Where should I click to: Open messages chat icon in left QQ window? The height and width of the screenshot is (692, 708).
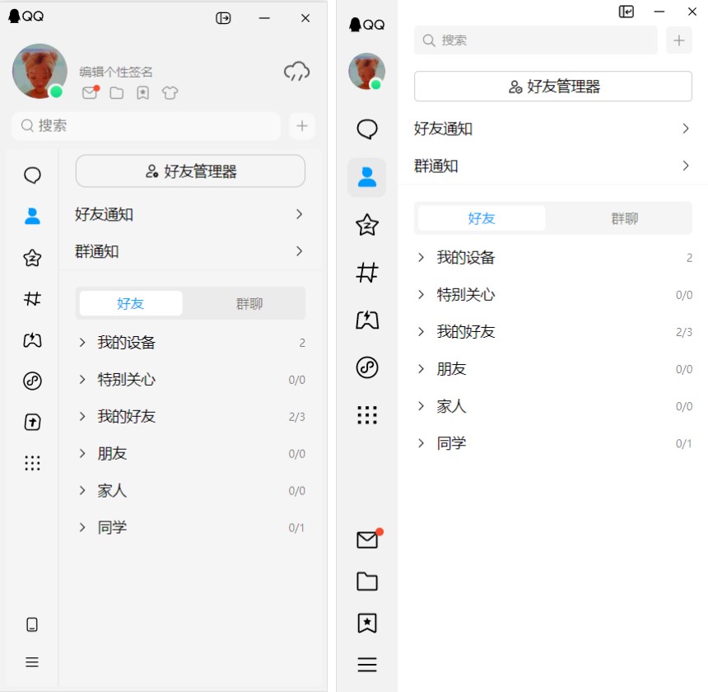(x=32, y=175)
